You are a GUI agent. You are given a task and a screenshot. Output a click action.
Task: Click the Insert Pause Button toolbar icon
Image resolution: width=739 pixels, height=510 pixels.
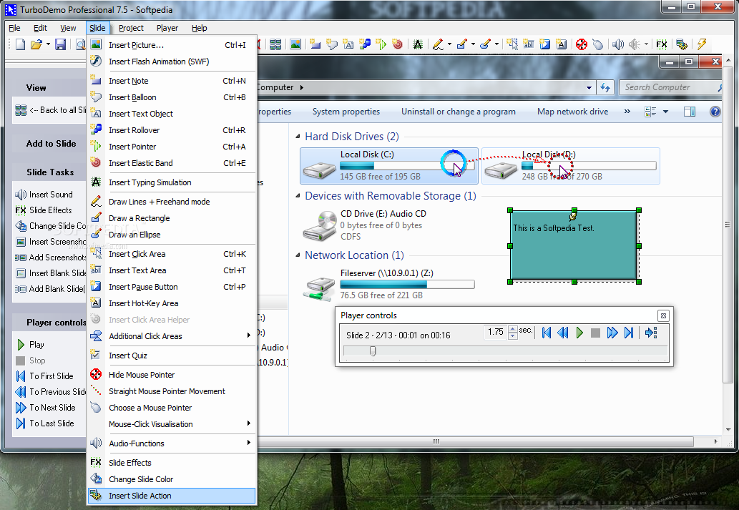pos(545,44)
